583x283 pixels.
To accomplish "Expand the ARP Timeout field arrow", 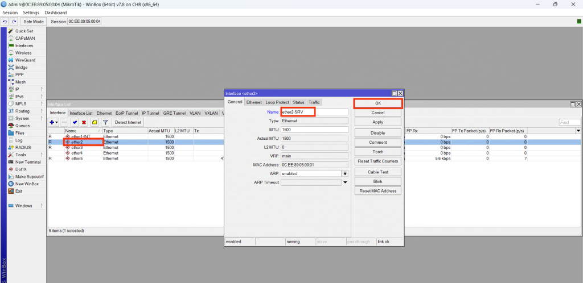I will pos(344,182).
